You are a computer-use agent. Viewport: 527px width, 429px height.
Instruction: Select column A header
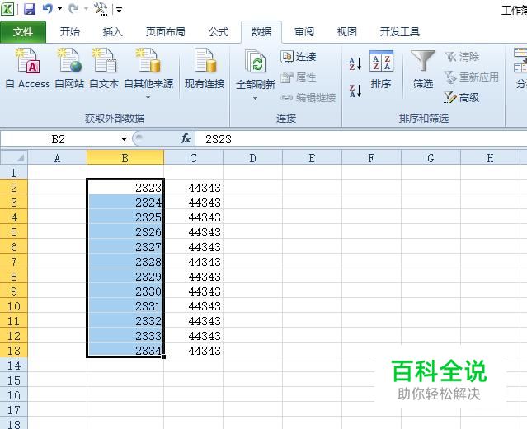tap(57, 158)
